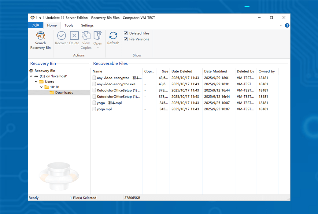Collapse the Users folder tree node
This screenshot has height=214, width=318.
[x=36, y=82]
